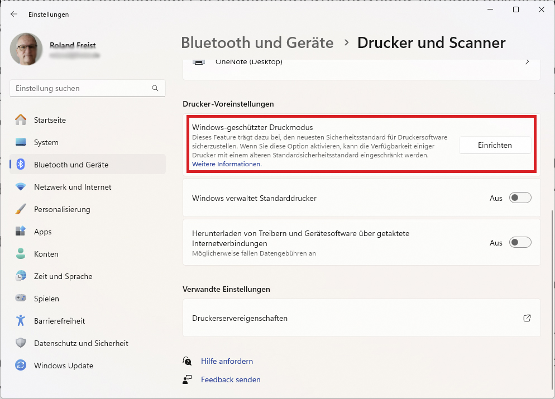
Task: Click the Bluetooth icon in sidebar
Action: click(21, 165)
